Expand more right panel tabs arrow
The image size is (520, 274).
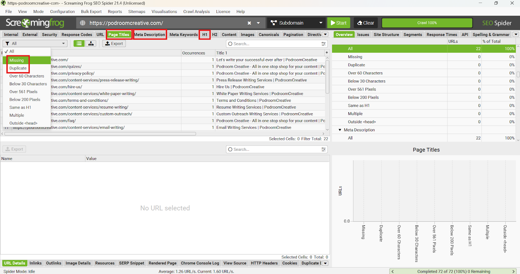click(516, 34)
